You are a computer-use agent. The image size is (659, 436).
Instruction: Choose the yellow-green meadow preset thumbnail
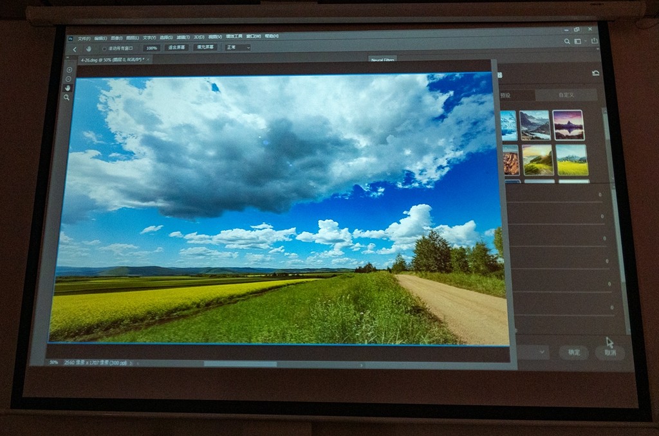pos(571,160)
